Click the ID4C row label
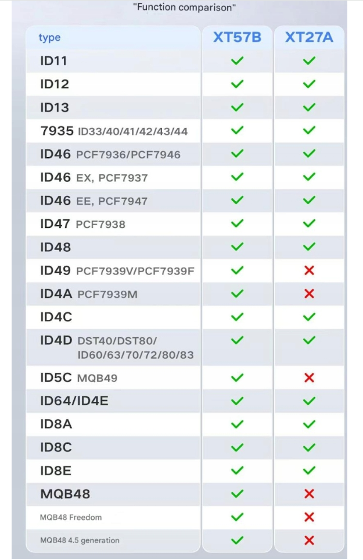This screenshot has height=560, width=363. click(56, 317)
